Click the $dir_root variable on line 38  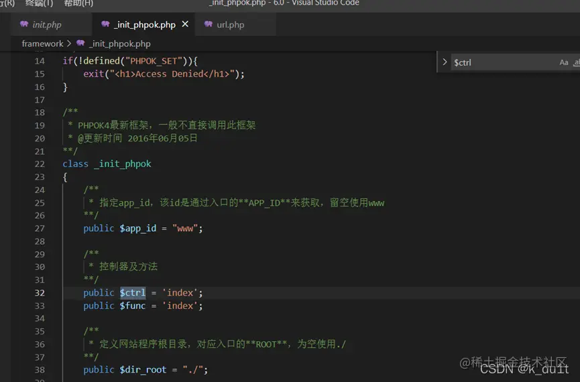click(x=143, y=370)
